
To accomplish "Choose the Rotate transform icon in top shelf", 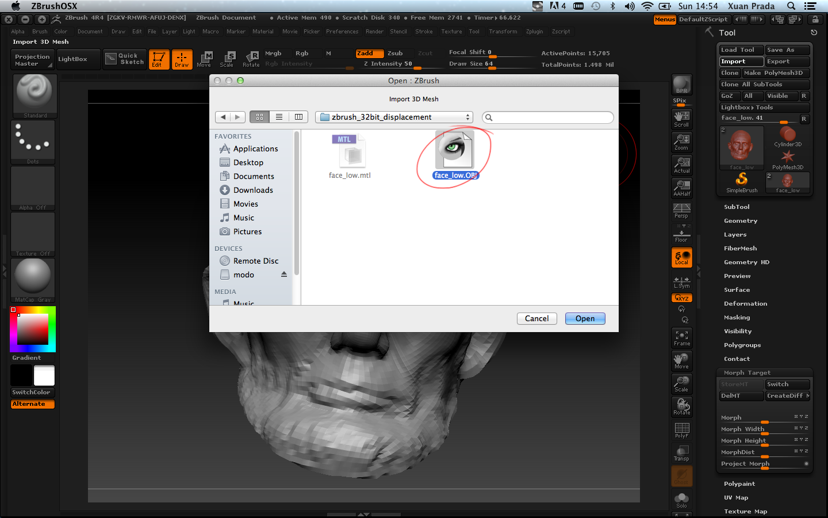I will pos(251,59).
